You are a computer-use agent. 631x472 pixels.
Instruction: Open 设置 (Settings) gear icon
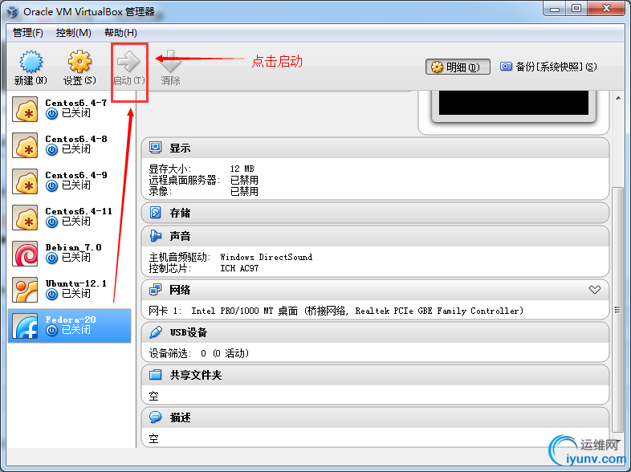coord(79,62)
